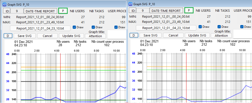The height and width of the screenshot is (103, 252).
Task: Click the Graph title field in left window
Action: pyautogui.click(x=116, y=34)
